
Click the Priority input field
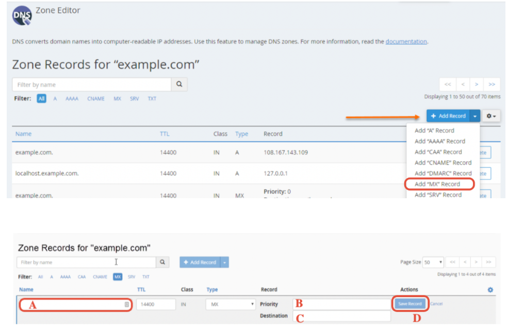click(341, 304)
